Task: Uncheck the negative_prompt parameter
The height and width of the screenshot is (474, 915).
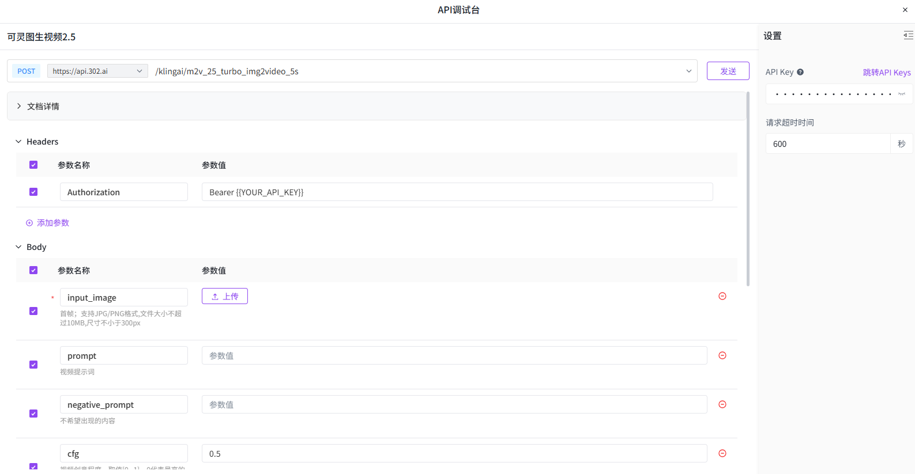Action: (x=33, y=414)
